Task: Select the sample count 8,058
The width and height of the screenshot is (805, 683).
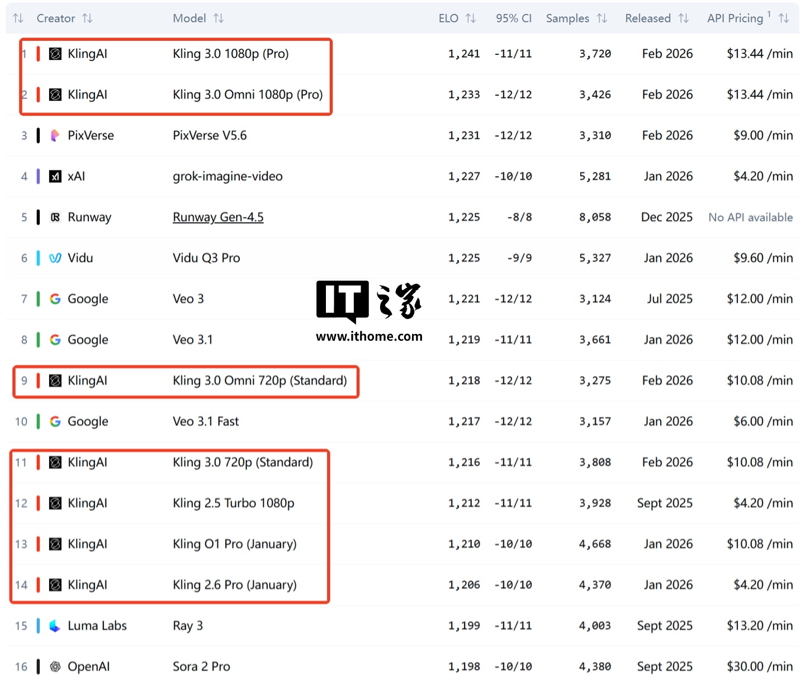Action: pos(595,217)
